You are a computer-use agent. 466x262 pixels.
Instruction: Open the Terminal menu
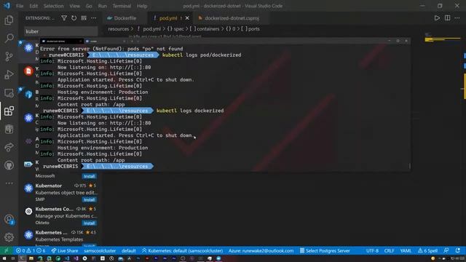click(x=122, y=6)
